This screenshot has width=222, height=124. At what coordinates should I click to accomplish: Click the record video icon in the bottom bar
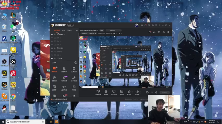coord(147,92)
